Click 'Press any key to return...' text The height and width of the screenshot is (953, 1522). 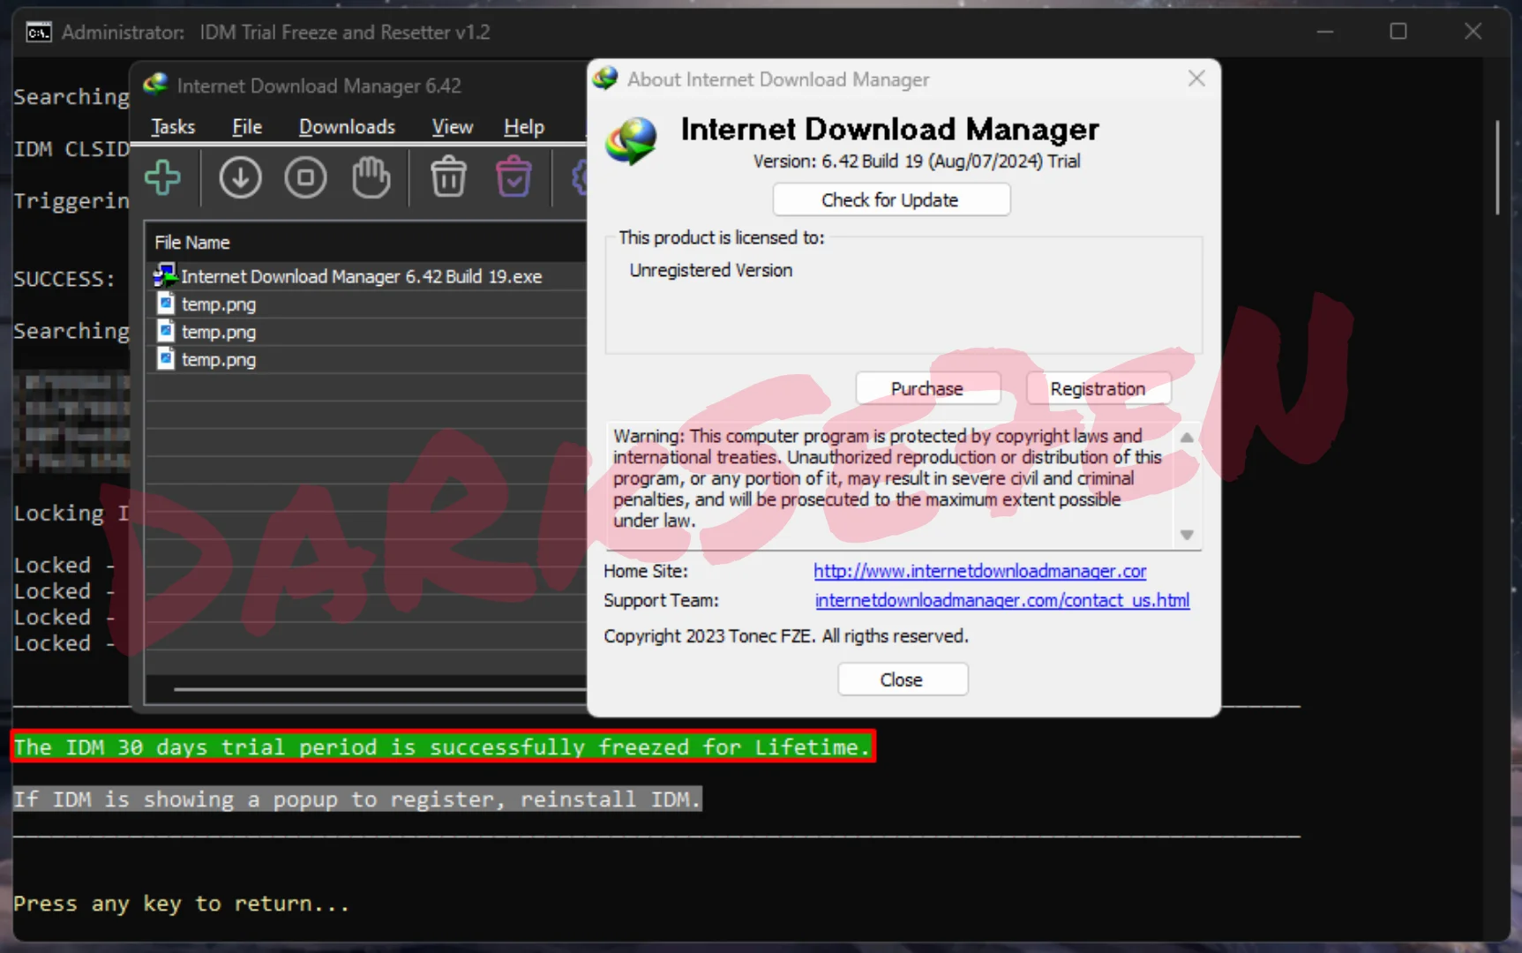click(181, 904)
